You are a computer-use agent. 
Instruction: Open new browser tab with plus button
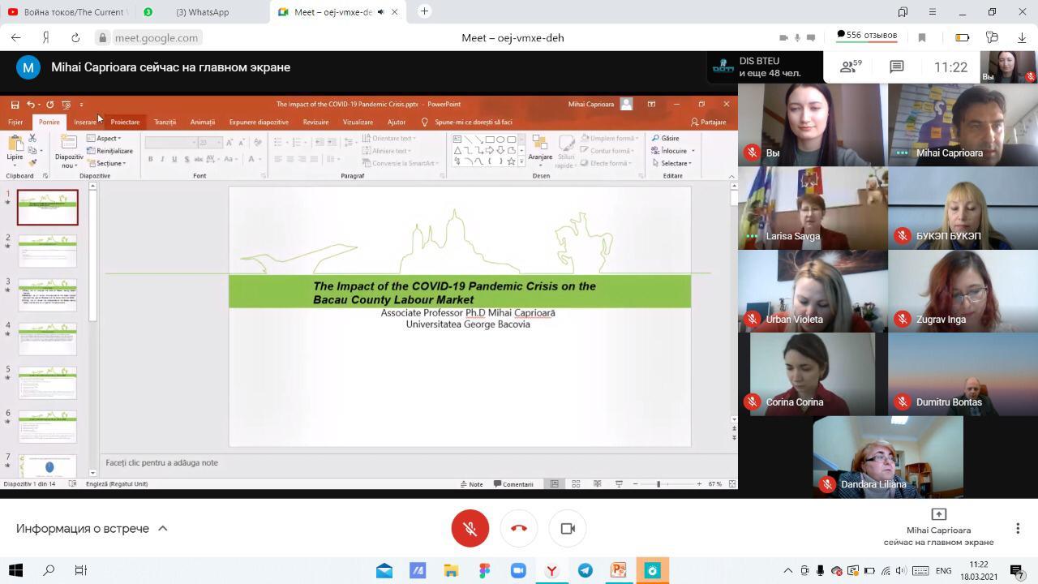tap(424, 11)
